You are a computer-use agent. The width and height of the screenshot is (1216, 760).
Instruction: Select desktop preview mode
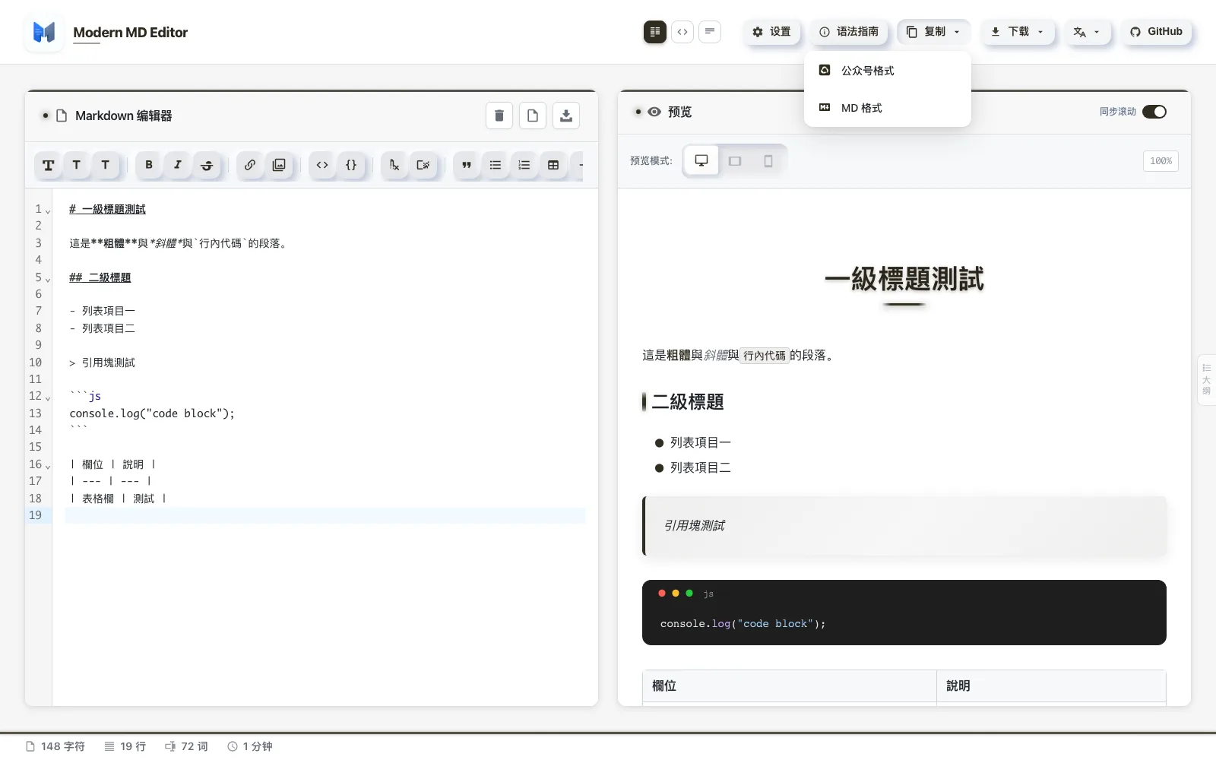pos(701,160)
